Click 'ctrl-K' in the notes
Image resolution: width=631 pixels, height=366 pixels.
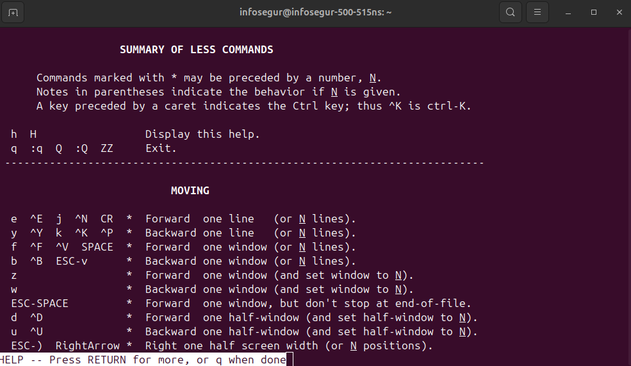(x=448, y=106)
